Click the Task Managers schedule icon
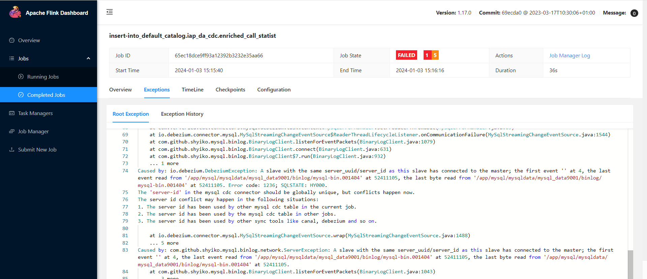Viewport: 647px width, 279px height. pyautogui.click(x=12, y=113)
